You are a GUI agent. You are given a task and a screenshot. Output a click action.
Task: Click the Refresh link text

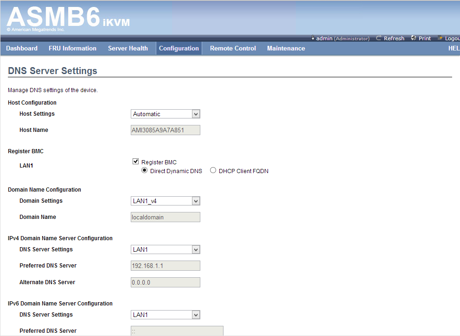click(394, 38)
